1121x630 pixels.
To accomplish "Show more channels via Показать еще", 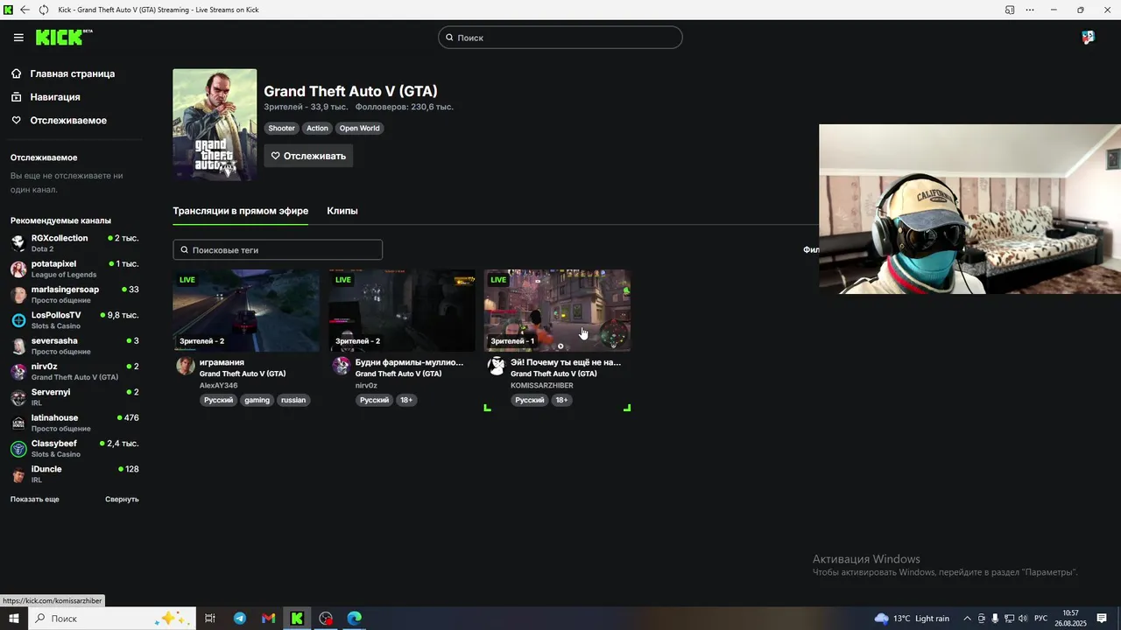I will pos(35,500).
